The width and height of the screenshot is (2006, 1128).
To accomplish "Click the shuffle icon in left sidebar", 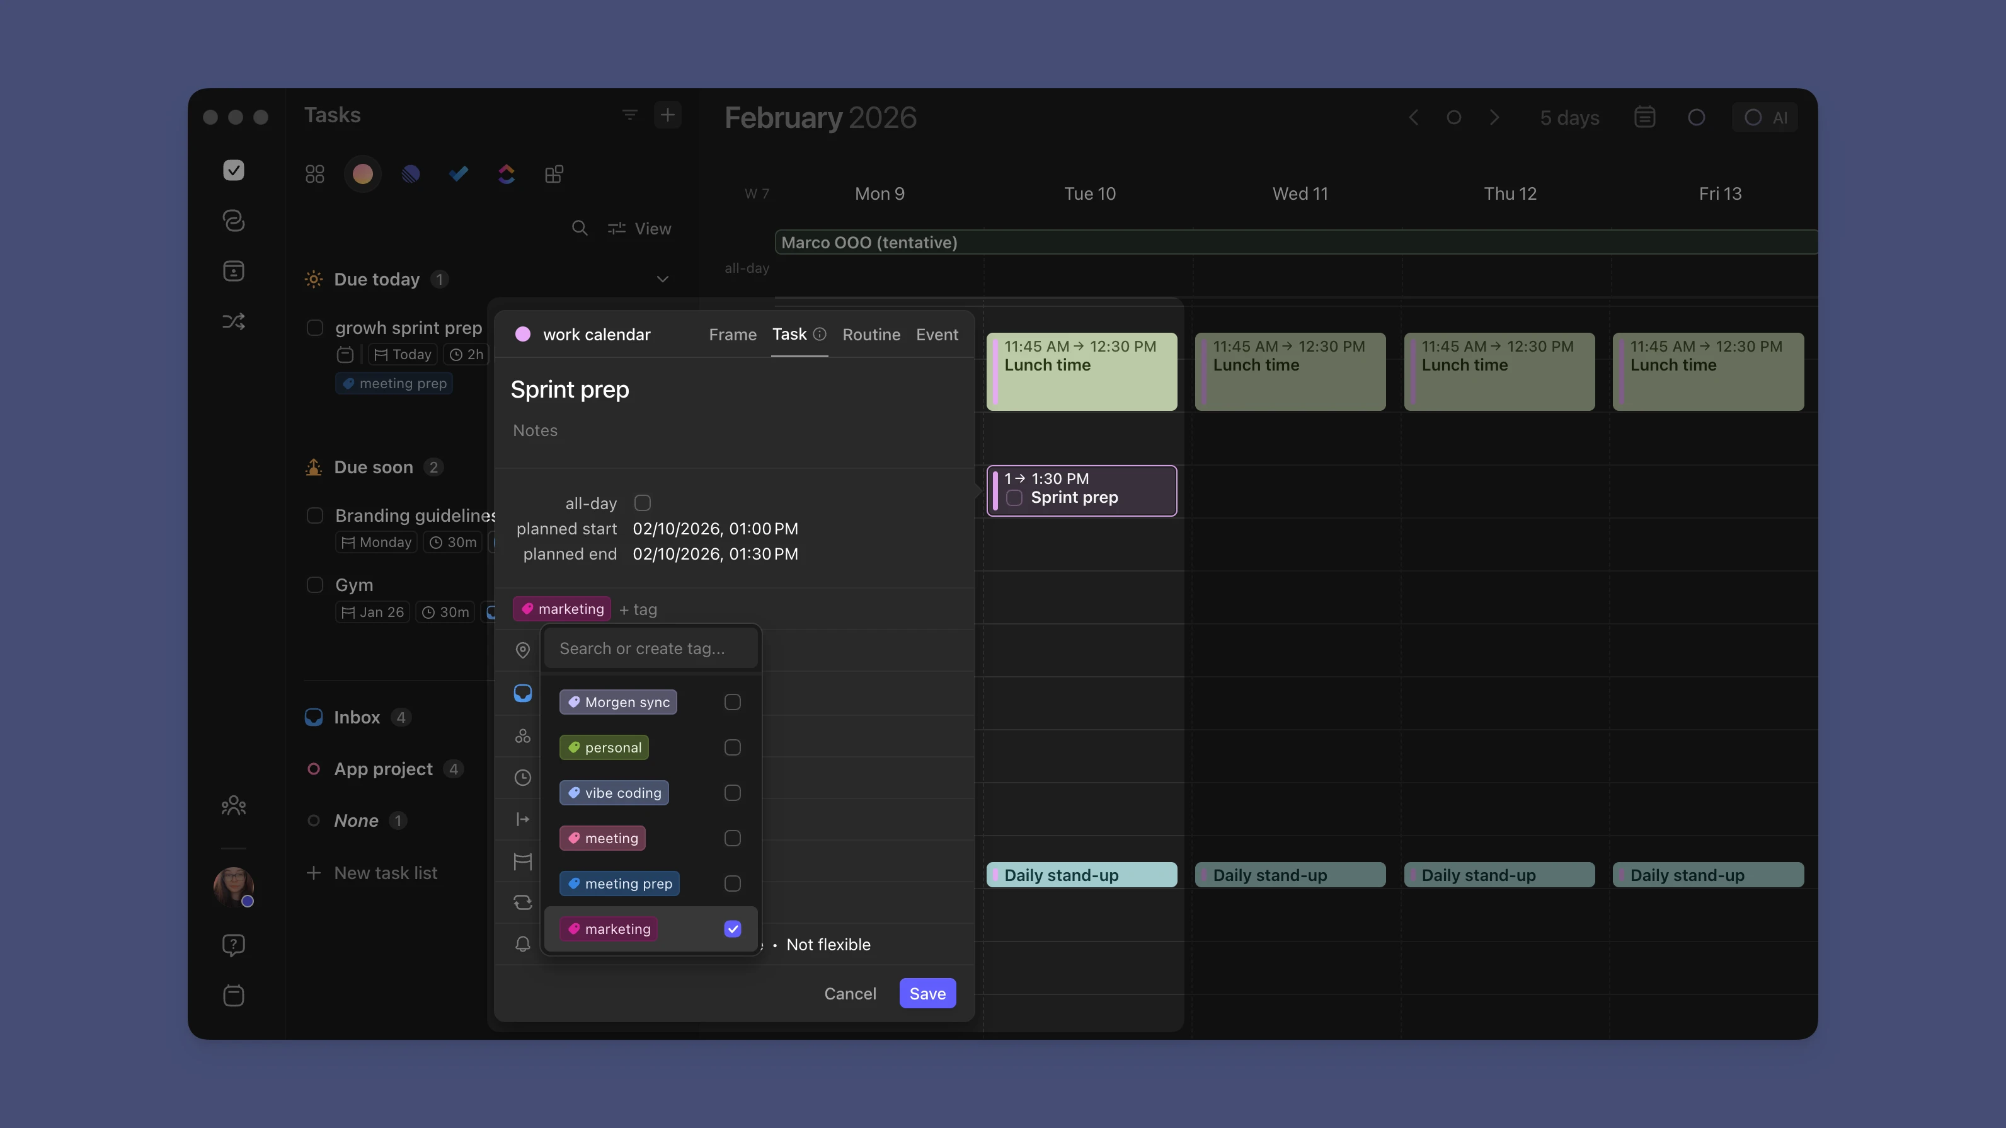I will pyautogui.click(x=233, y=321).
